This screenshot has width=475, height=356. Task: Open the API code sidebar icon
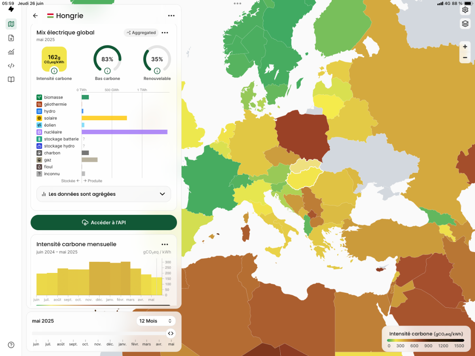click(x=11, y=66)
